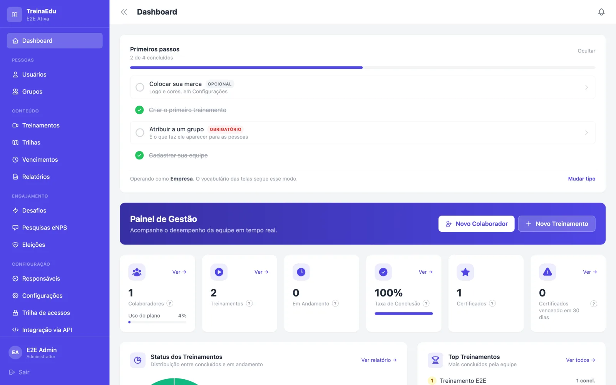616x385 pixels.
Task: Click the green pie chart segment
Action: [174, 382]
